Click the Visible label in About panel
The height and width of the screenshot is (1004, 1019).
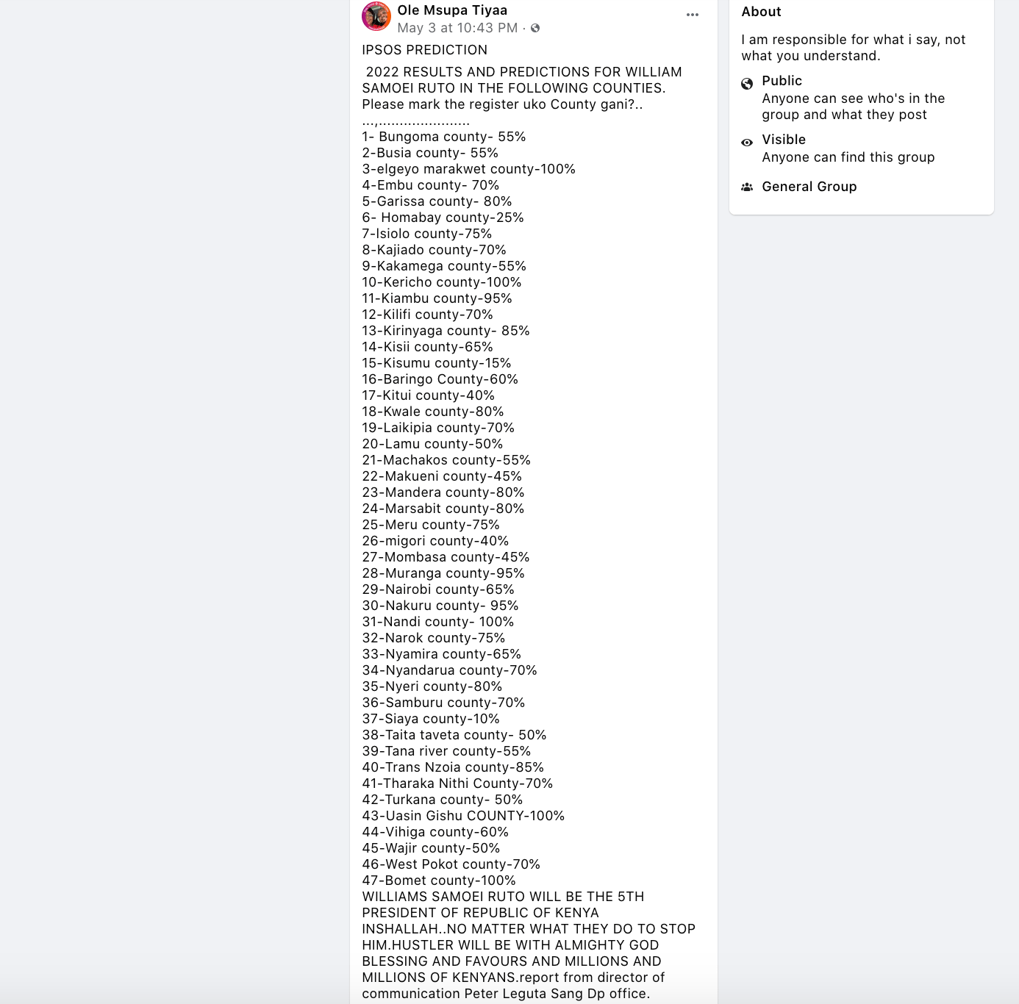(784, 140)
